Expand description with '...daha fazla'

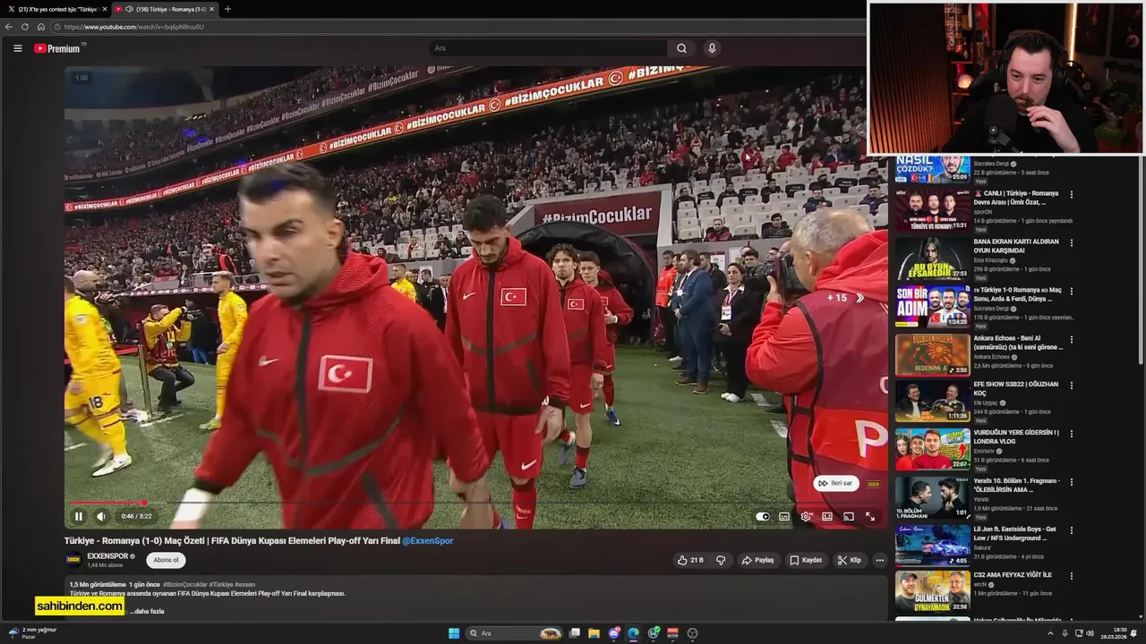[147, 611]
